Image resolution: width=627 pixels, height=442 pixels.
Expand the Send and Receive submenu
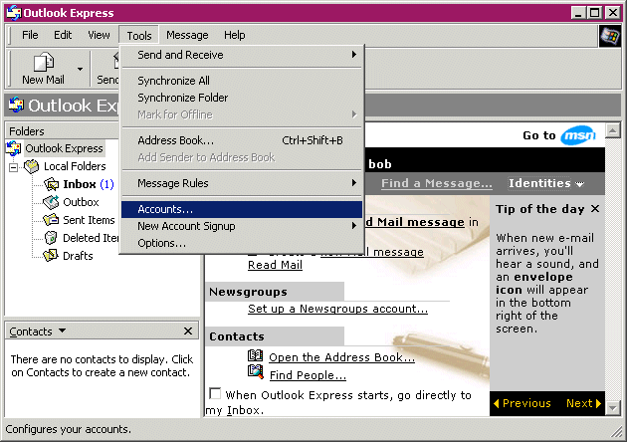(242, 55)
